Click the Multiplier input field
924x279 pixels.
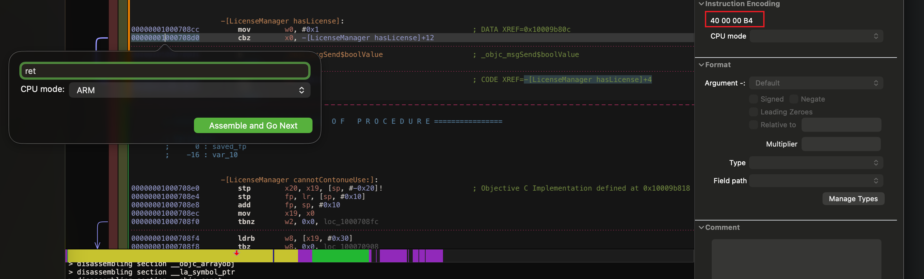pos(841,144)
